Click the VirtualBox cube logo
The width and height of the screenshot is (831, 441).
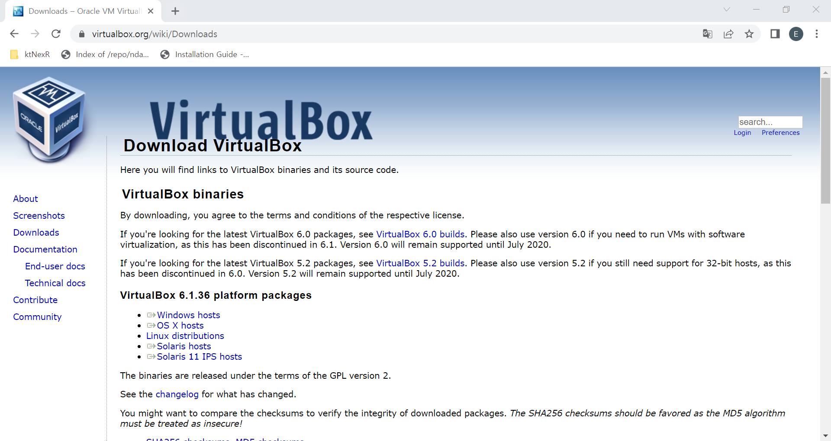pyautogui.click(x=49, y=119)
